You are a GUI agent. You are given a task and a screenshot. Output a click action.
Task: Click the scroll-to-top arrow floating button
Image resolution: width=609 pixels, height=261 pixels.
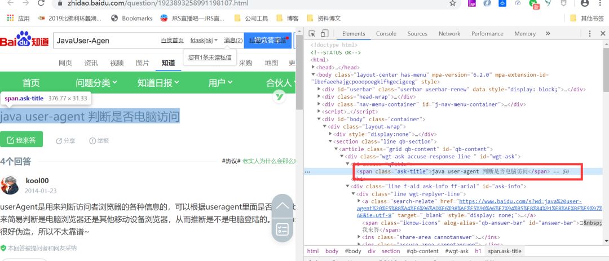point(283,206)
